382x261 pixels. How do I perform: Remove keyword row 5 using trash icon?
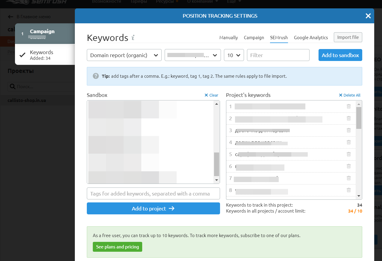[348, 154]
